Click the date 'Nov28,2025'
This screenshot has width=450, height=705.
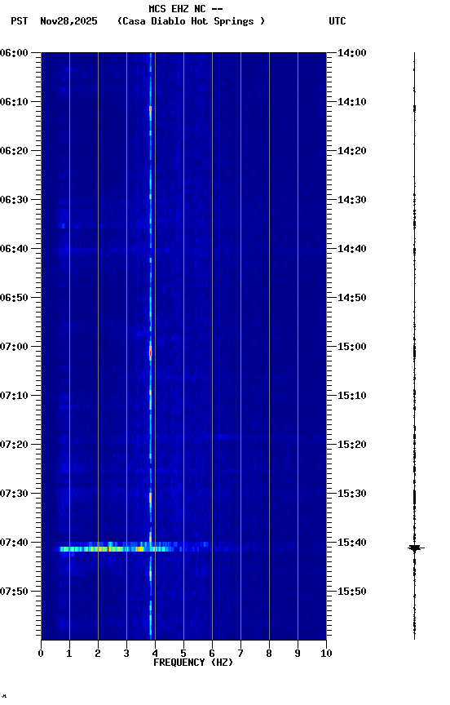(68, 21)
